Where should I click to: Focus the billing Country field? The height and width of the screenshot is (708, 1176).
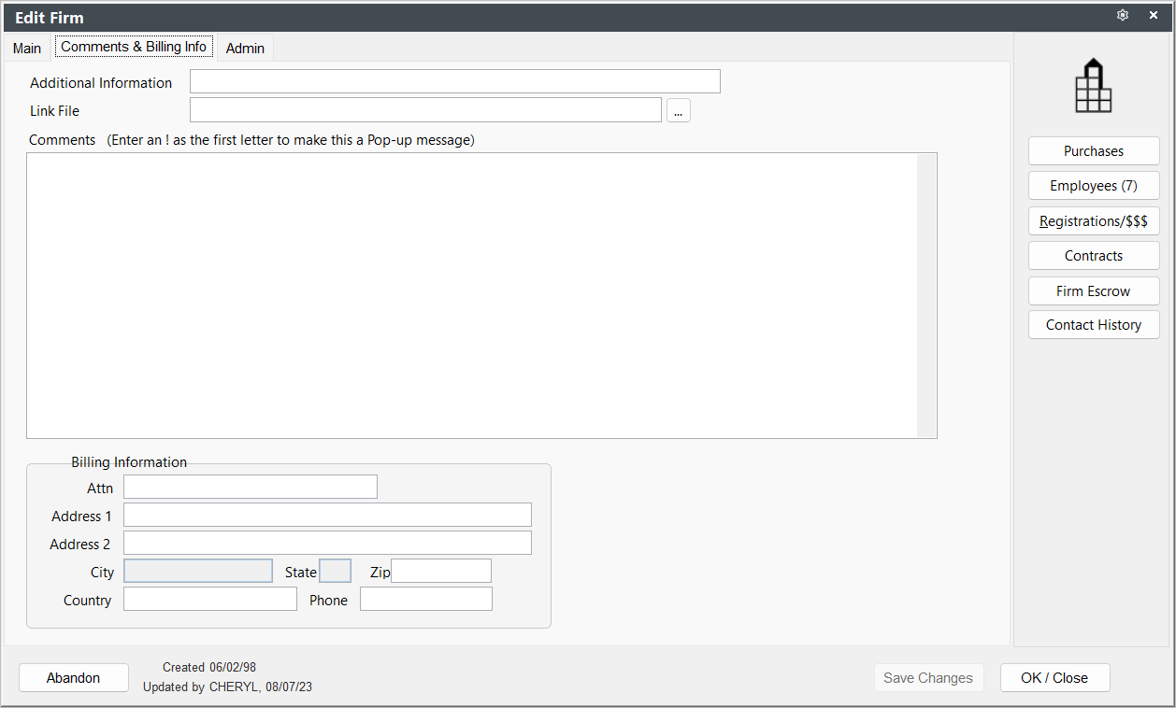pyautogui.click(x=210, y=599)
